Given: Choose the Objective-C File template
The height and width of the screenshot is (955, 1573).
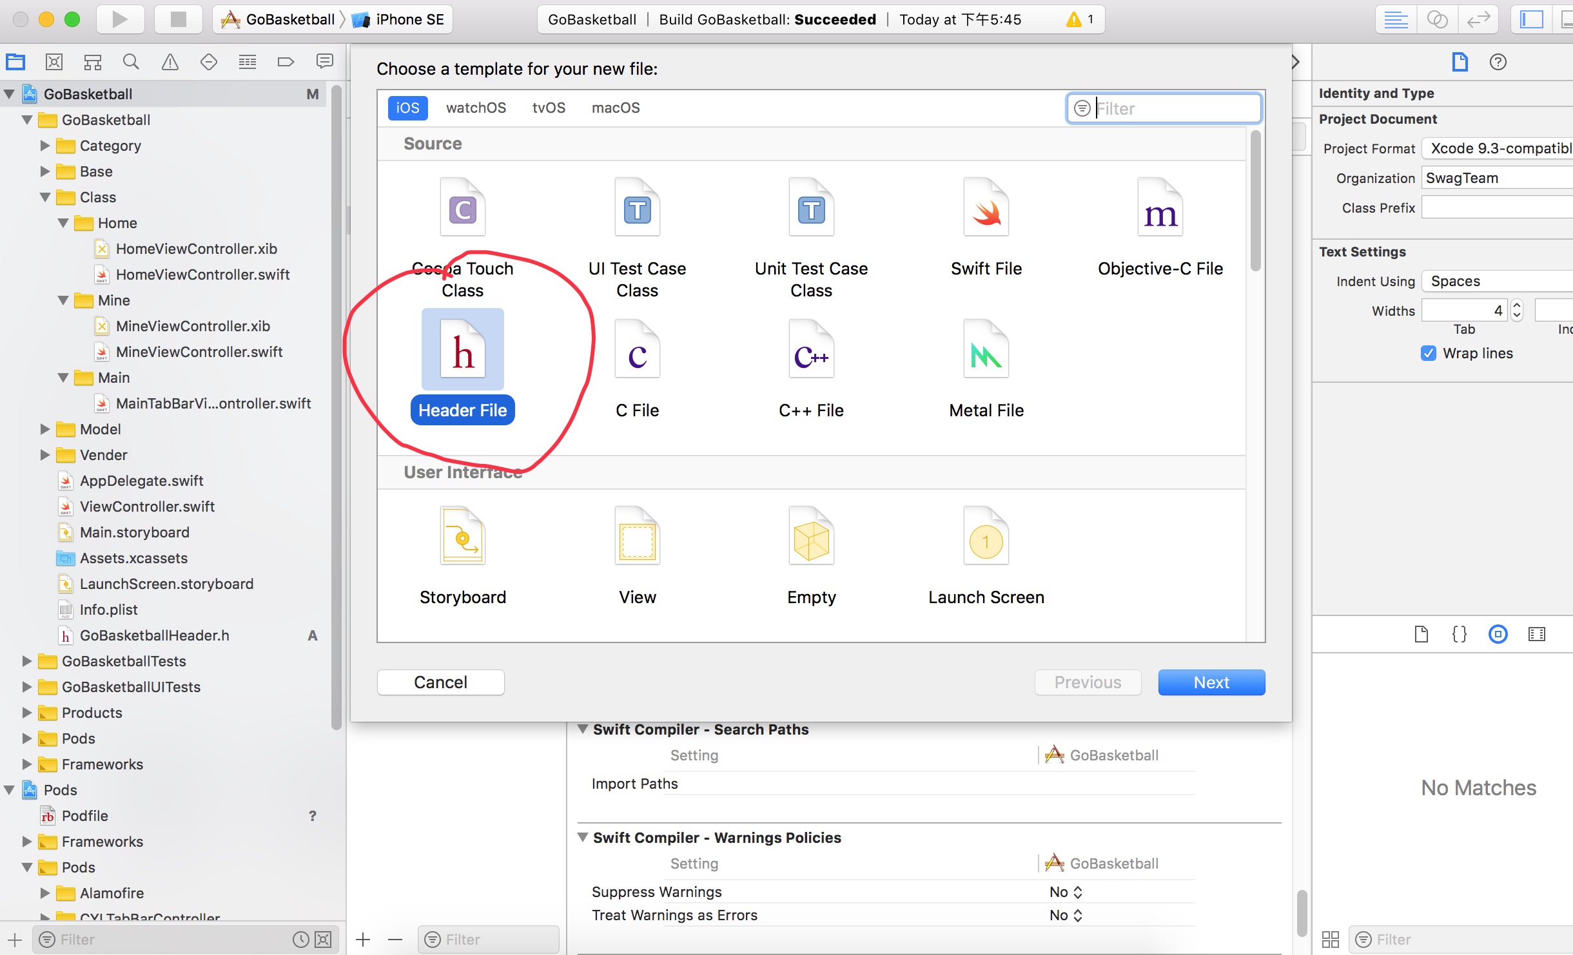Looking at the screenshot, I should [x=1160, y=209].
